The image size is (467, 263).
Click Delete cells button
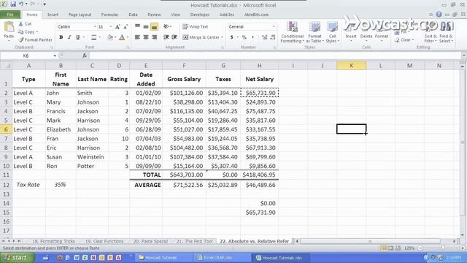(x=366, y=33)
